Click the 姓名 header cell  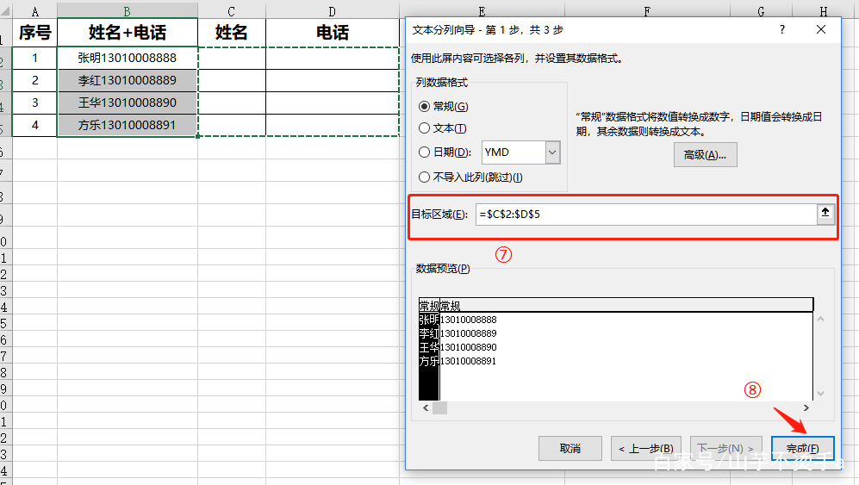[x=232, y=33]
